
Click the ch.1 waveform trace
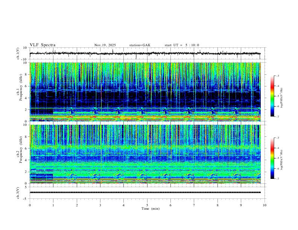[145, 53]
